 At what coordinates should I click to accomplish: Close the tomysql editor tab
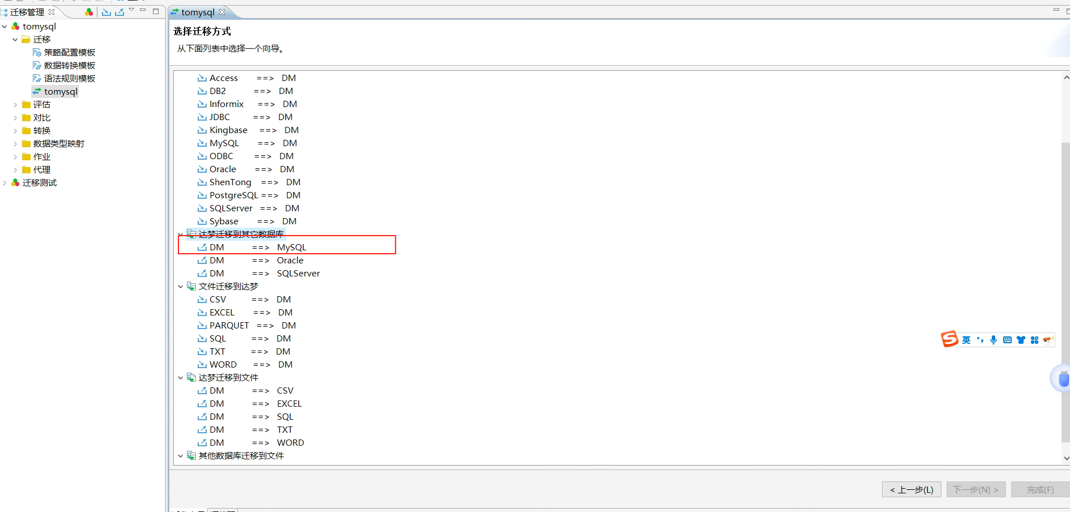pyautogui.click(x=222, y=11)
